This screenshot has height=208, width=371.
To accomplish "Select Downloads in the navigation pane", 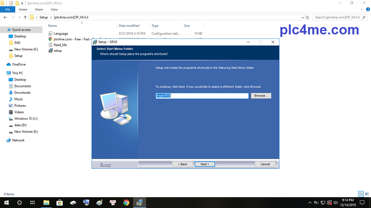I will coord(22,93).
